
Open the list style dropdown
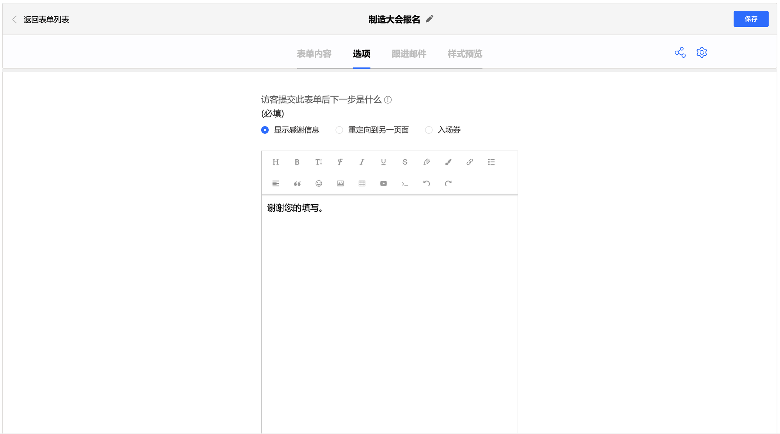[x=491, y=162]
